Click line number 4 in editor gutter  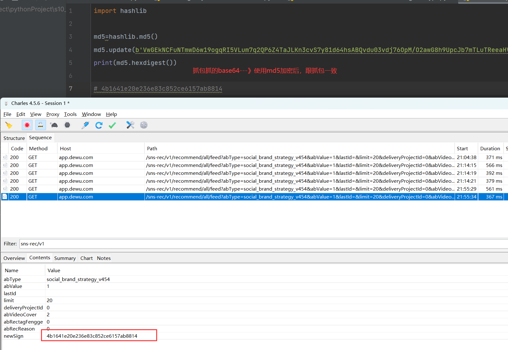pos(71,50)
